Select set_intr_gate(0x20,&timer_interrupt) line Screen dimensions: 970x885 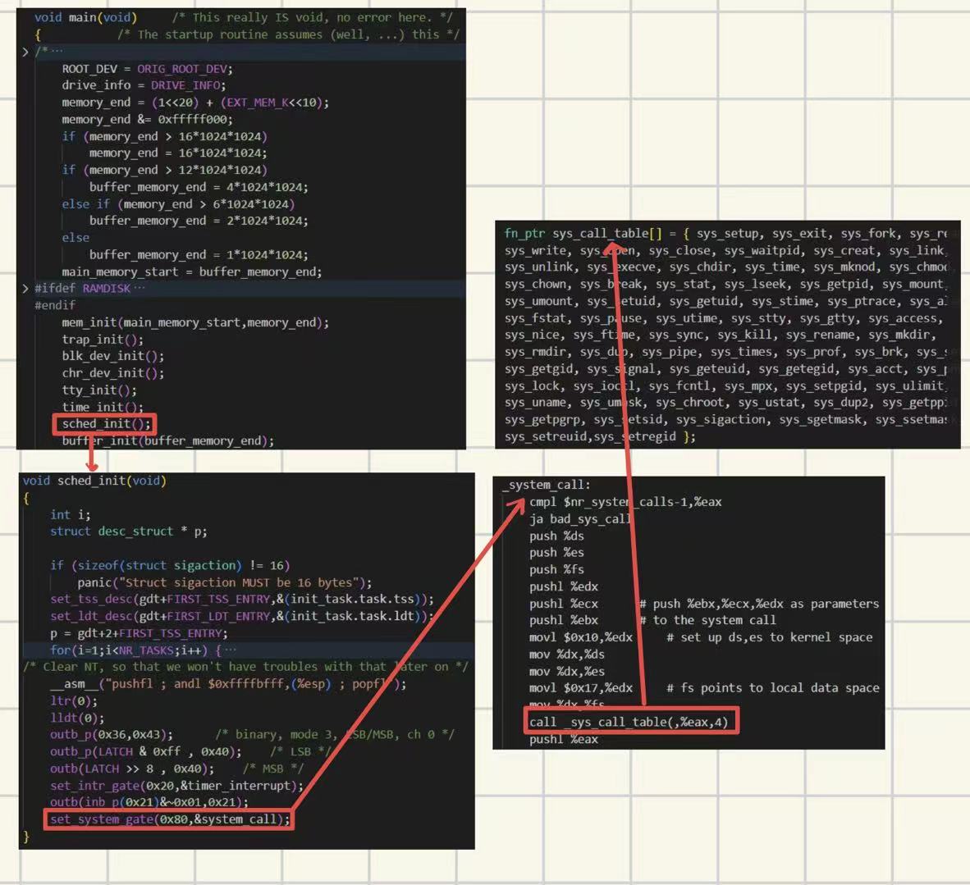(x=177, y=786)
